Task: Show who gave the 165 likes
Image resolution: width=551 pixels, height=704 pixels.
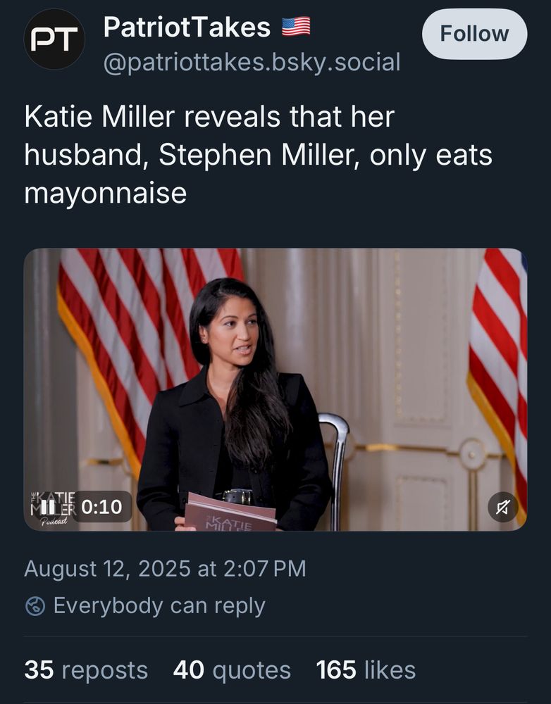Action: [366, 670]
